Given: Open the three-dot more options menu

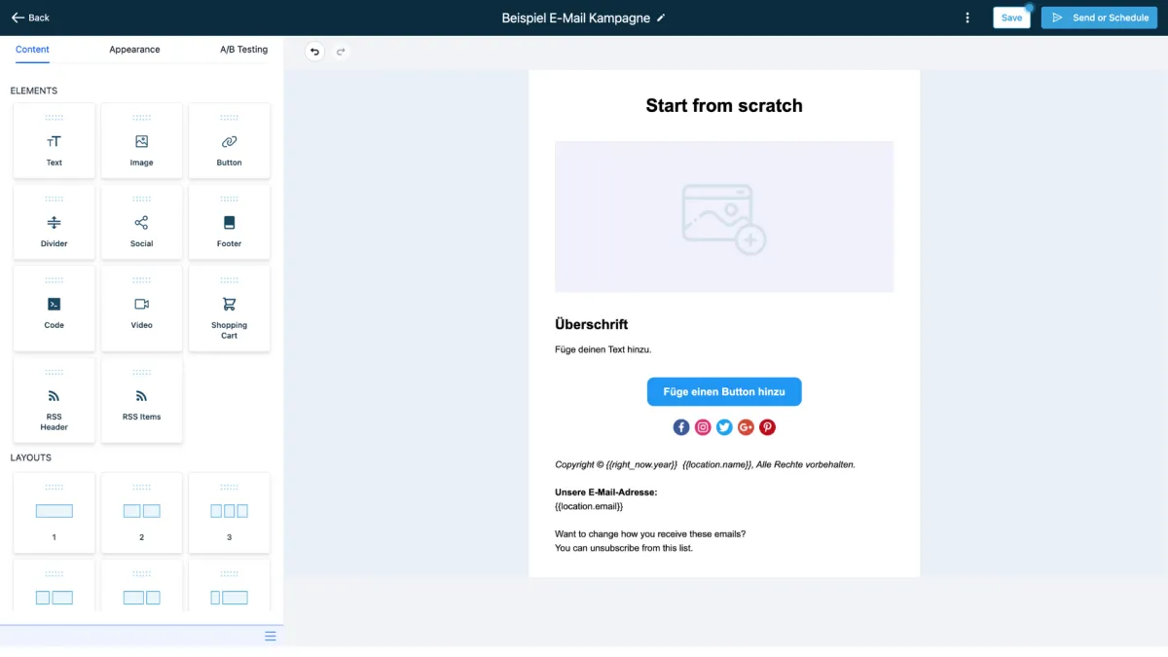Looking at the screenshot, I should coord(967,18).
